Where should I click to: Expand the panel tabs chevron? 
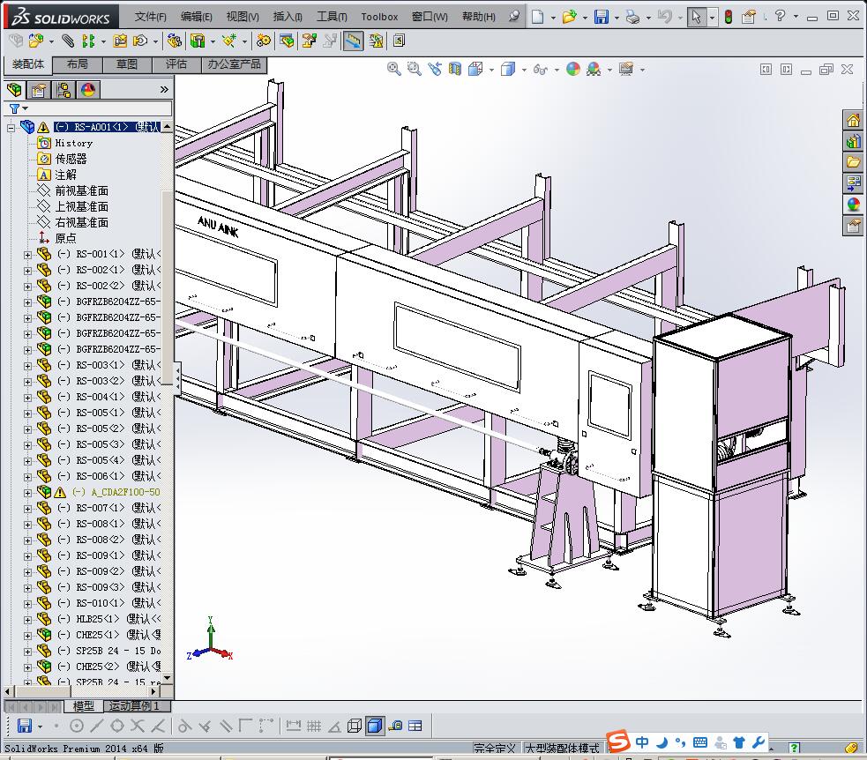(164, 90)
